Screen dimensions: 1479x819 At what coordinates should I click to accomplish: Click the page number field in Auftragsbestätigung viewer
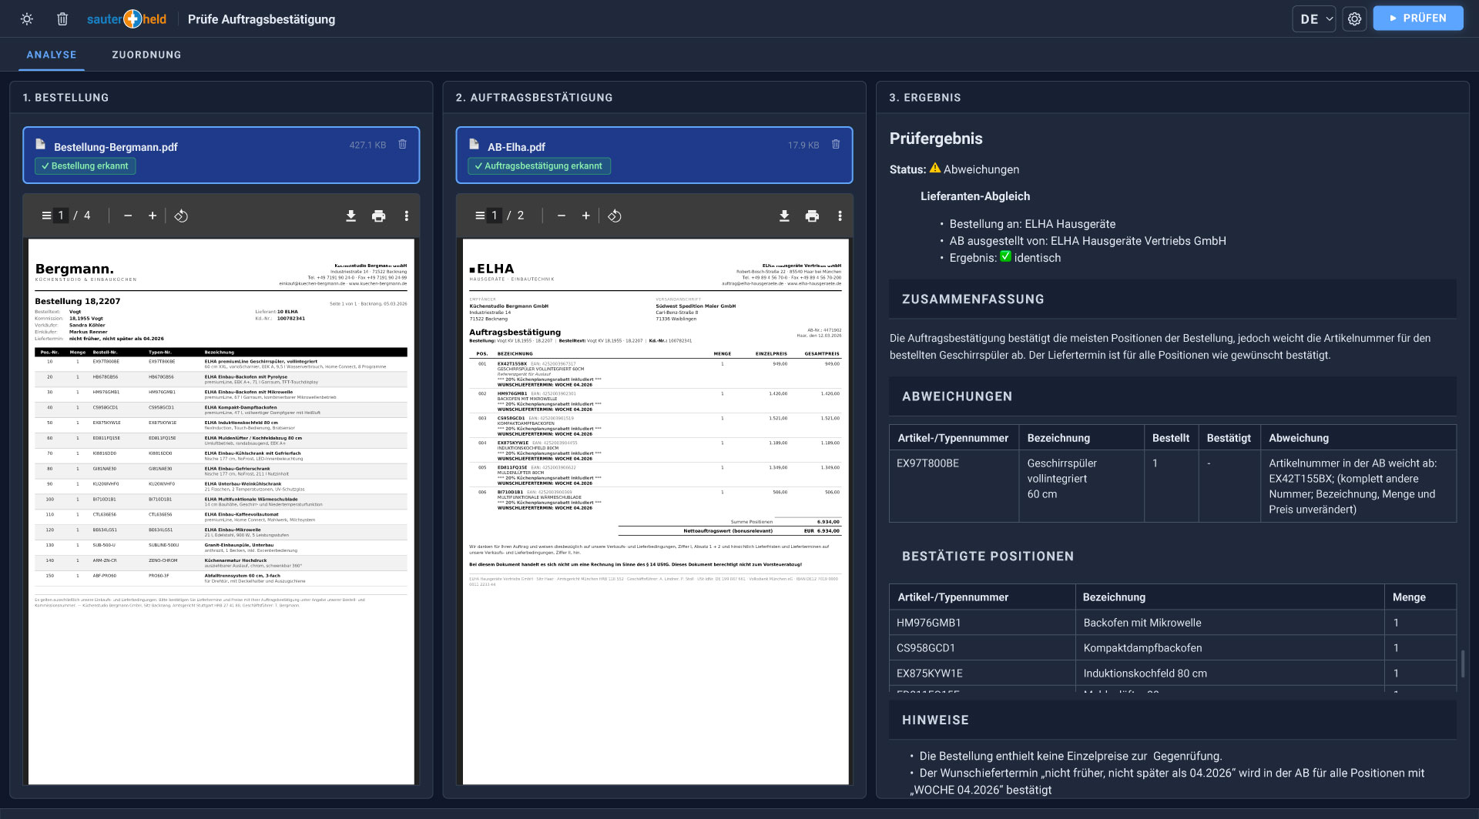[495, 216]
